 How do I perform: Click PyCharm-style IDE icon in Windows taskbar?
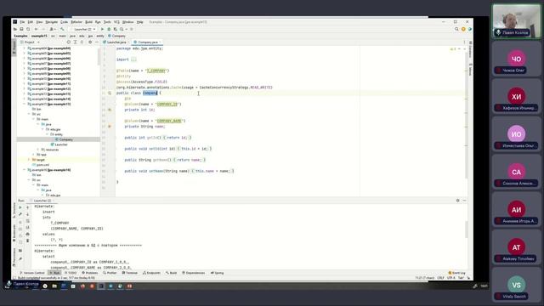101,286
